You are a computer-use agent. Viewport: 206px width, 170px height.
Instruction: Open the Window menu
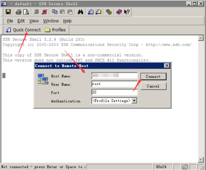click(51, 21)
